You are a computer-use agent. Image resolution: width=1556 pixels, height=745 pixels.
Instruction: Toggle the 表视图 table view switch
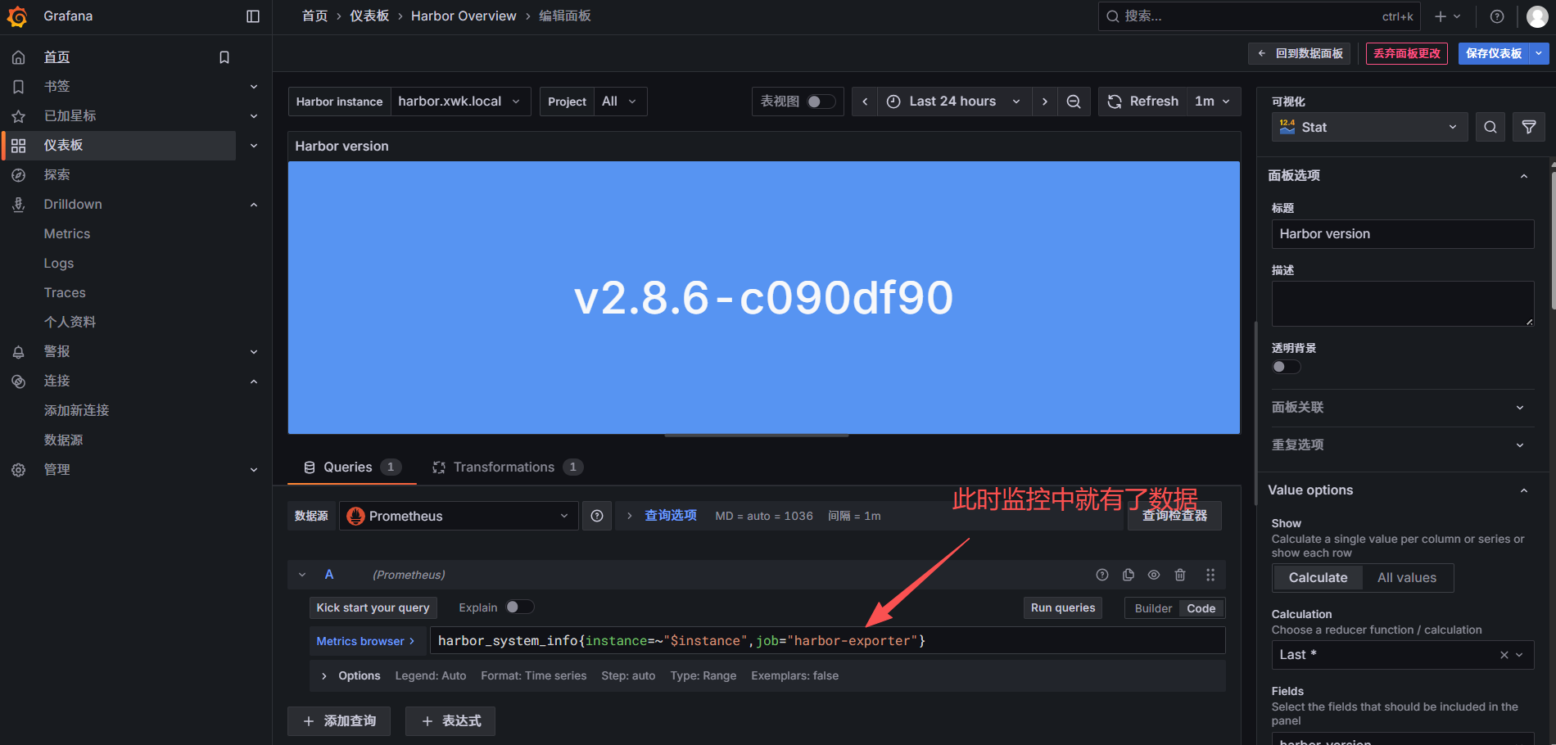[x=821, y=102]
